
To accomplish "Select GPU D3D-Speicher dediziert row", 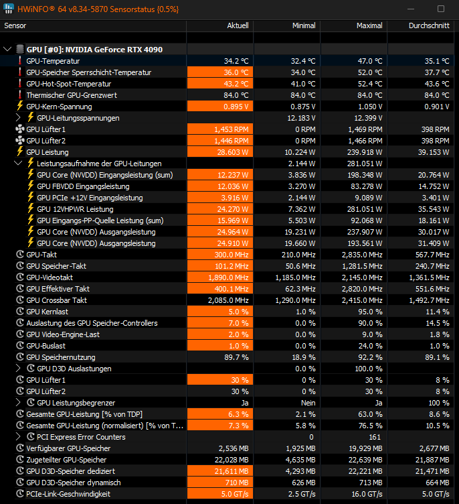I will point(227,471).
